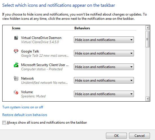
Task: Click the Microsoft Security Client green icon
Action: (16, 65)
